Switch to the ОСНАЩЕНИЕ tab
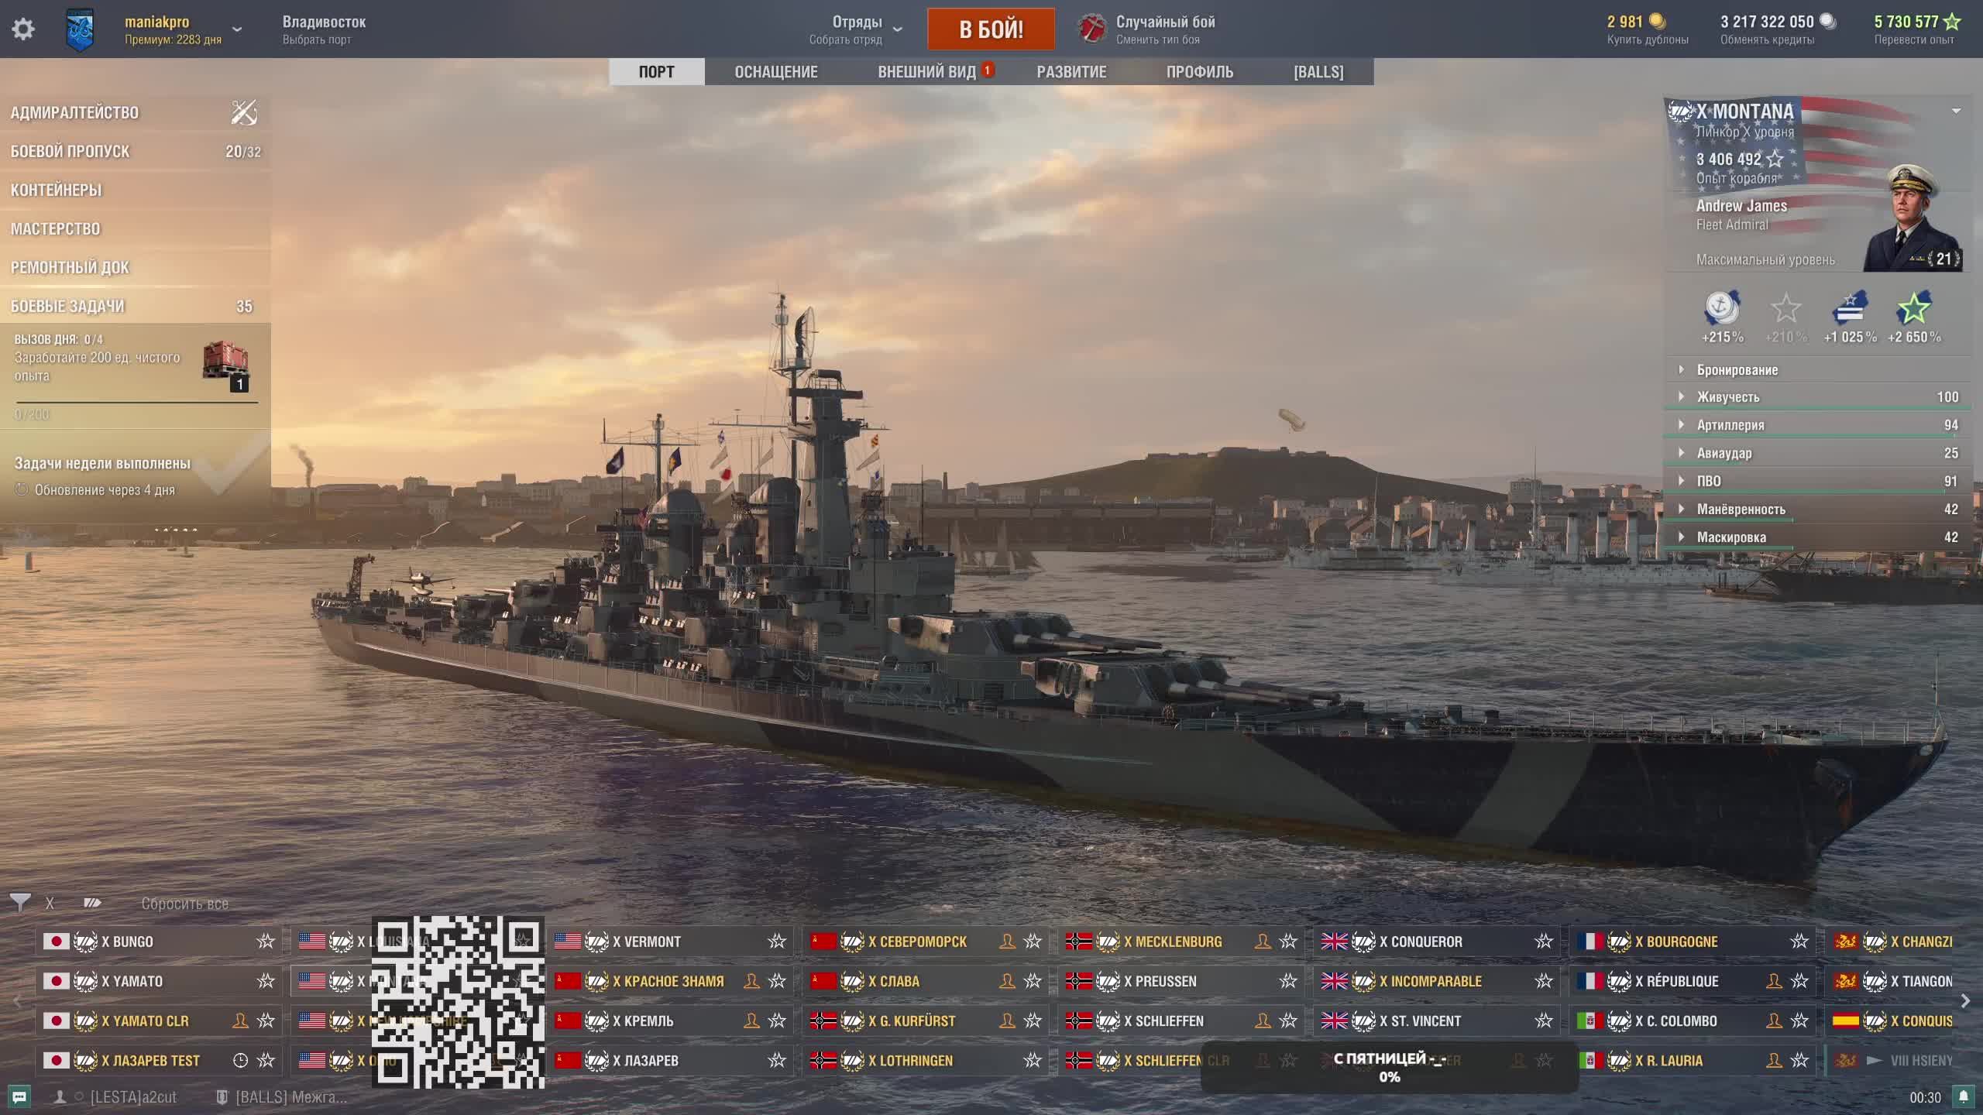 point(775,72)
